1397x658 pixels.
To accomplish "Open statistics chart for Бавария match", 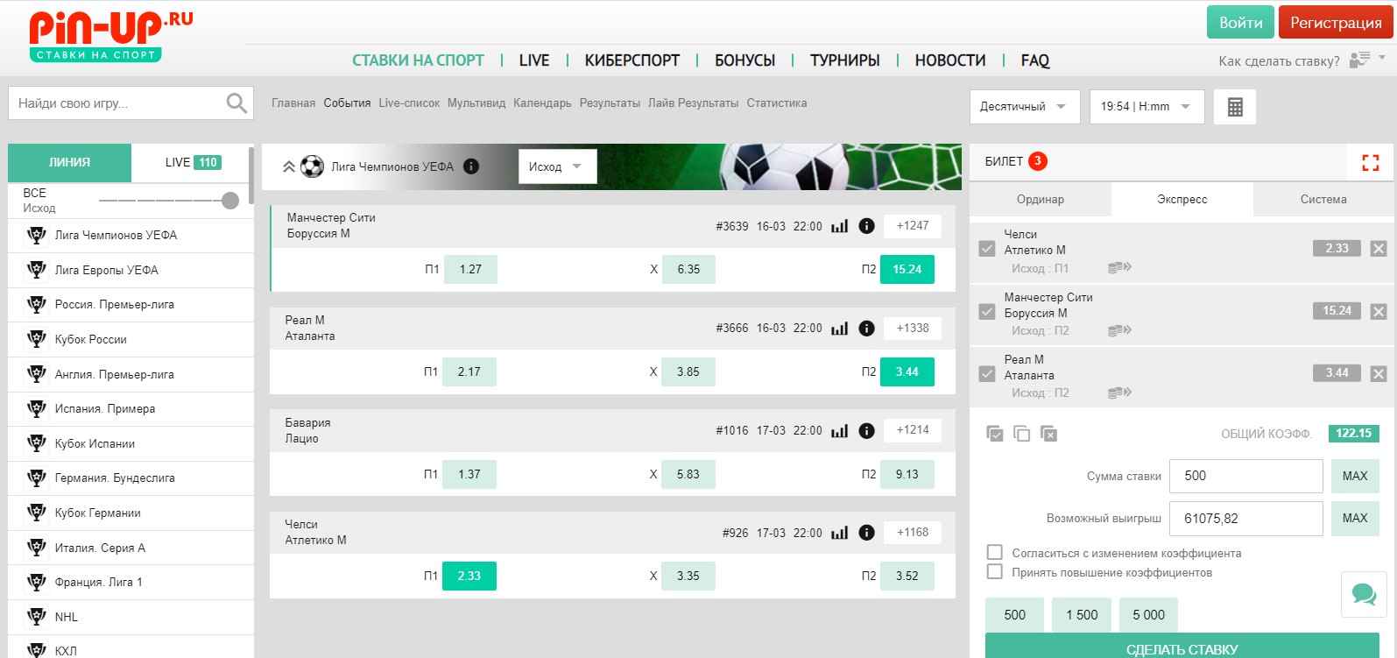I will pyautogui.click(x=839, y=431).
